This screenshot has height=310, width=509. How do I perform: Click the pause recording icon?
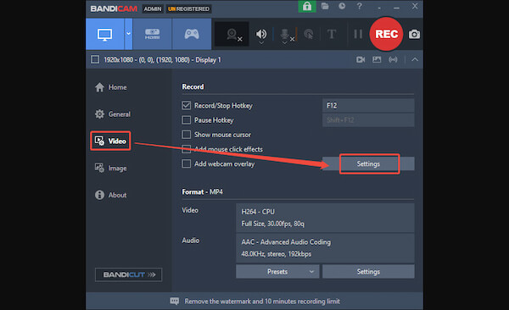tap(358, 34)
